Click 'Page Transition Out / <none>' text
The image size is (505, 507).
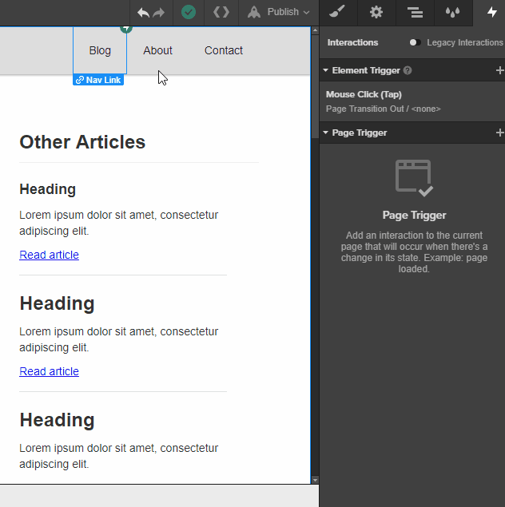point(384,109)
